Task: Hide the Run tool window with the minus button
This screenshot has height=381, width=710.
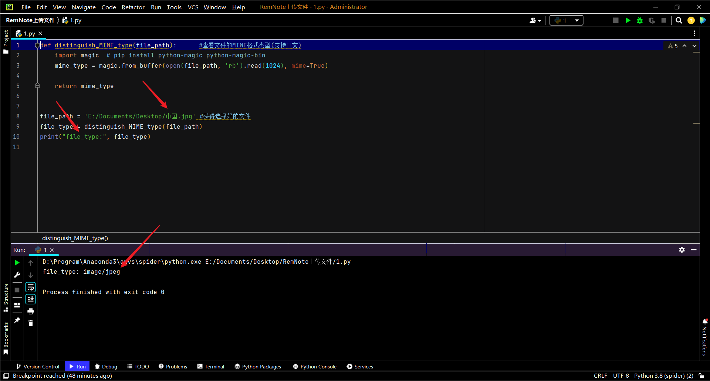Action: (694, 250)
